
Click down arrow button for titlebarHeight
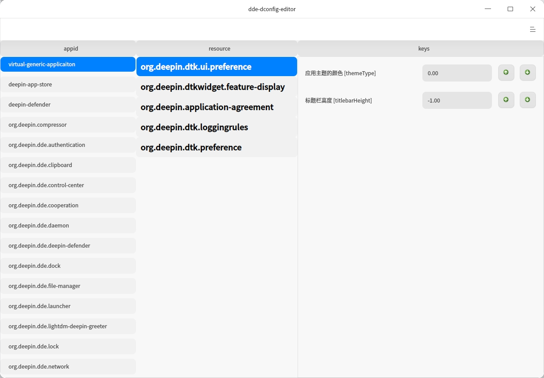coord(528,100)
